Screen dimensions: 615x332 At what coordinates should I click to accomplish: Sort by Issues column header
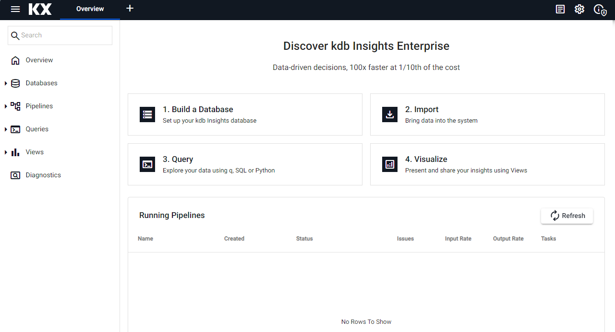tap(405, 239)
